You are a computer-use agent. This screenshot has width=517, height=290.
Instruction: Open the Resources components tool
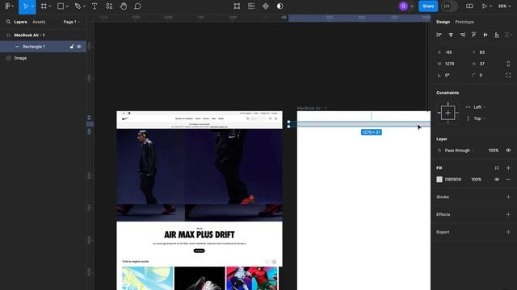point(109,6)
